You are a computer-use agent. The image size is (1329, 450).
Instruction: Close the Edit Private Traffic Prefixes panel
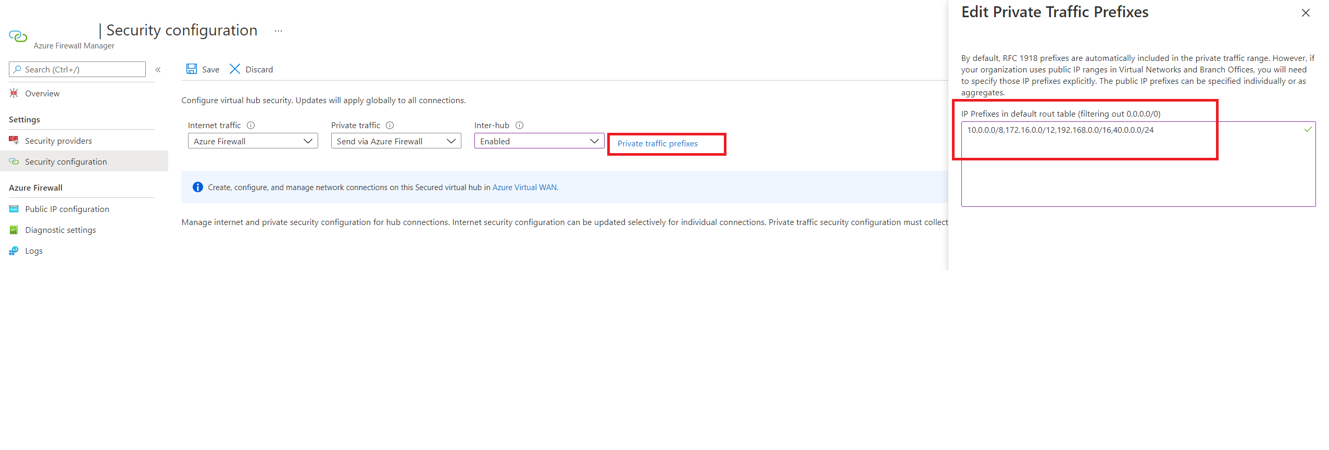[1306, 13]
